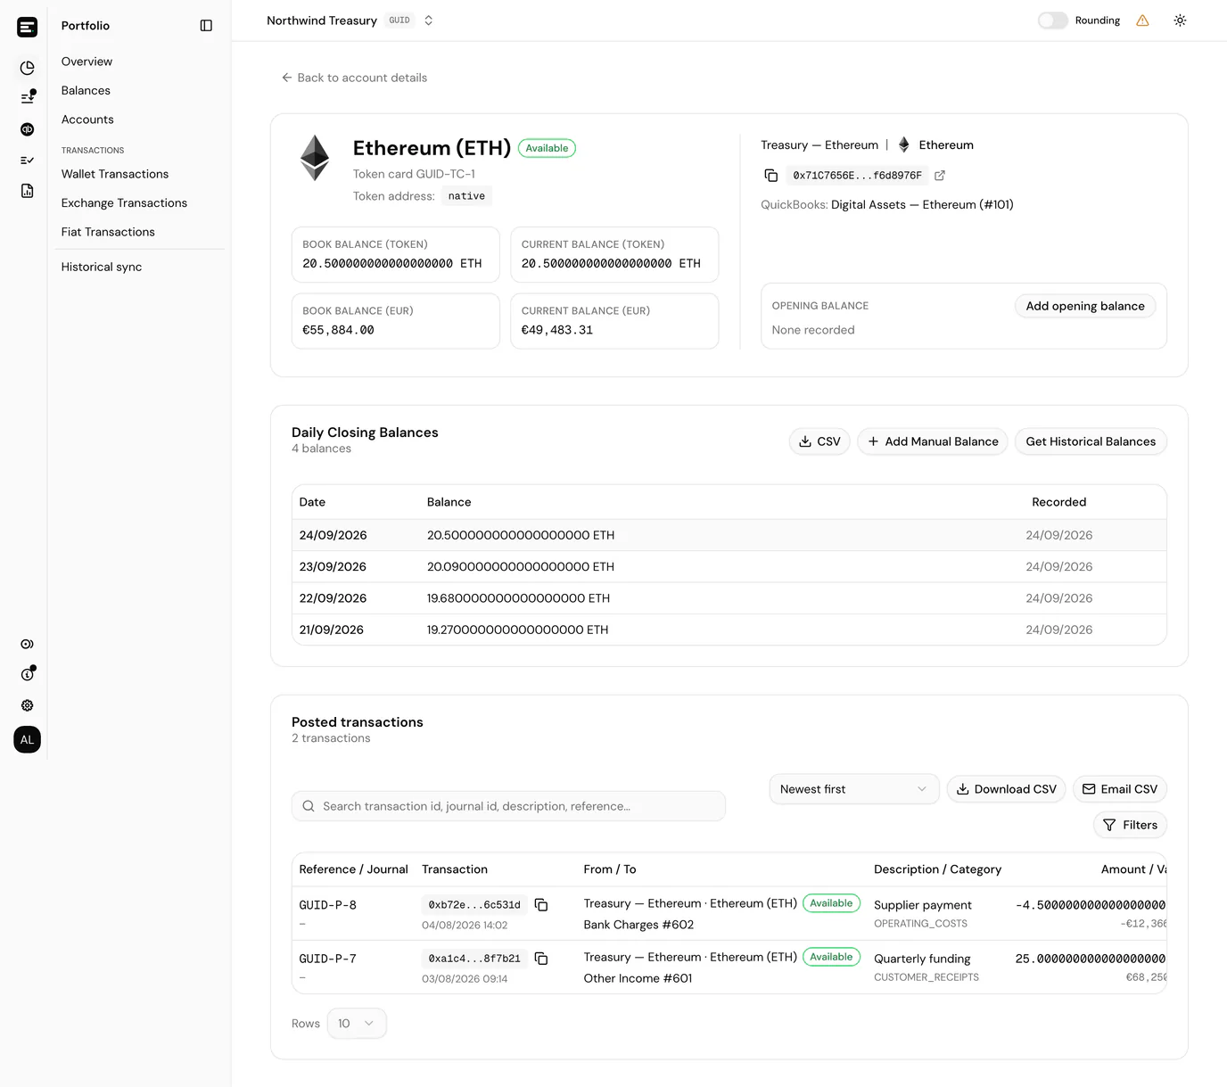Open the settings gear icon

point(28,705)
